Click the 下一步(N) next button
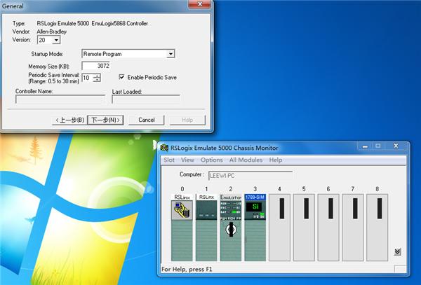This screenshot has width=421, height=285. 105,120
